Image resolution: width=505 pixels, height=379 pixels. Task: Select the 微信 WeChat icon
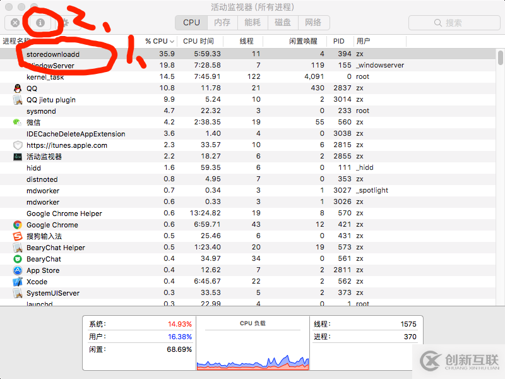[17, 122]
